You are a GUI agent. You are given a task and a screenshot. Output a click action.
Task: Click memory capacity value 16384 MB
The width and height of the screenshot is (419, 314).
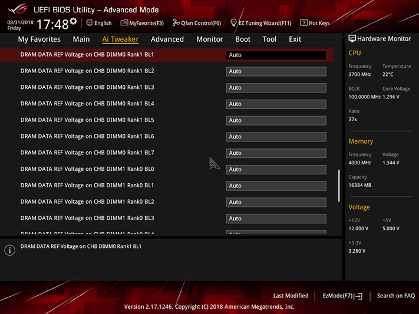pyautogui.click(x=359, y=185)
